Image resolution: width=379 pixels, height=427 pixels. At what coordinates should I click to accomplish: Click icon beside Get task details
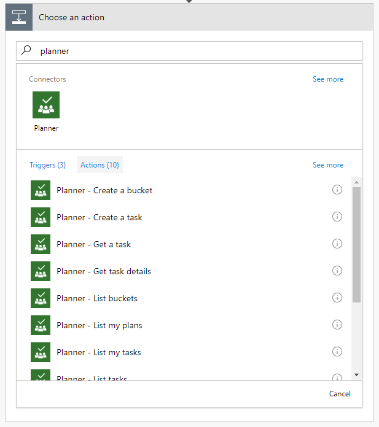coord(41,271)
